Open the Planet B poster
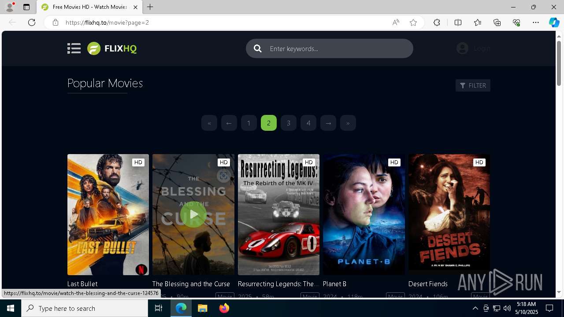The width and height of the screenshot is (564, 317). (364, 214)
